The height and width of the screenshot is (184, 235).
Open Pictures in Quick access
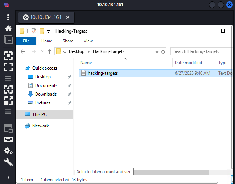point(43,103)
